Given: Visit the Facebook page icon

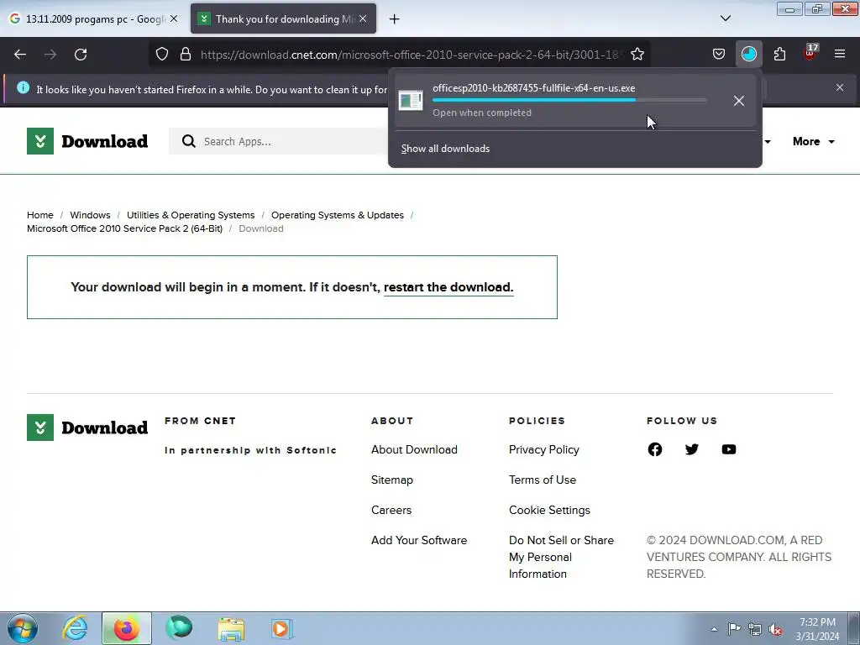Looking at the screenshot, I should coord(655,449).
